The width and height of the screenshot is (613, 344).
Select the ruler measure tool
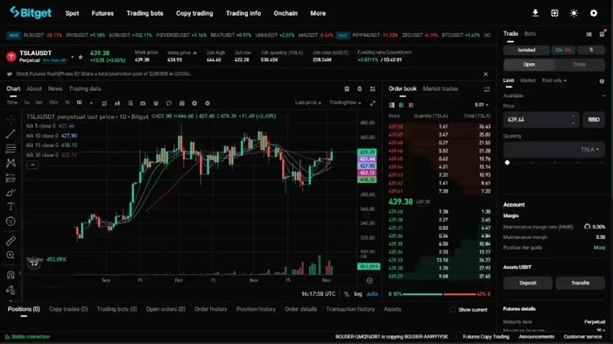[11, 241]
